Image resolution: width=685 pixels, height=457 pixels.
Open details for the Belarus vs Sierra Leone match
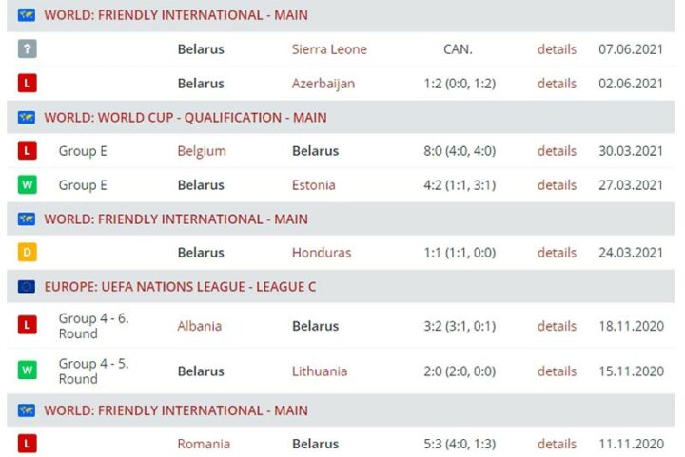557,49
